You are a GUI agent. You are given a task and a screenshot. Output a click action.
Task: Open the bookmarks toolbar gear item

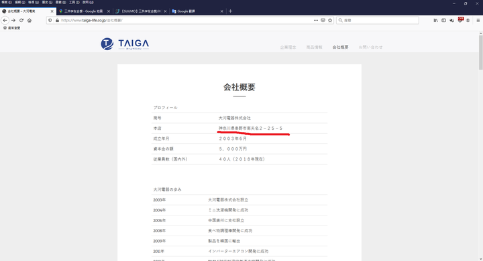click(x=11, y=28)
